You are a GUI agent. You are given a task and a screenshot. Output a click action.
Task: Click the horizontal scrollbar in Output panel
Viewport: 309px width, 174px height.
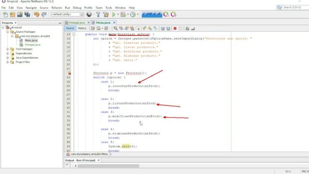108,166
